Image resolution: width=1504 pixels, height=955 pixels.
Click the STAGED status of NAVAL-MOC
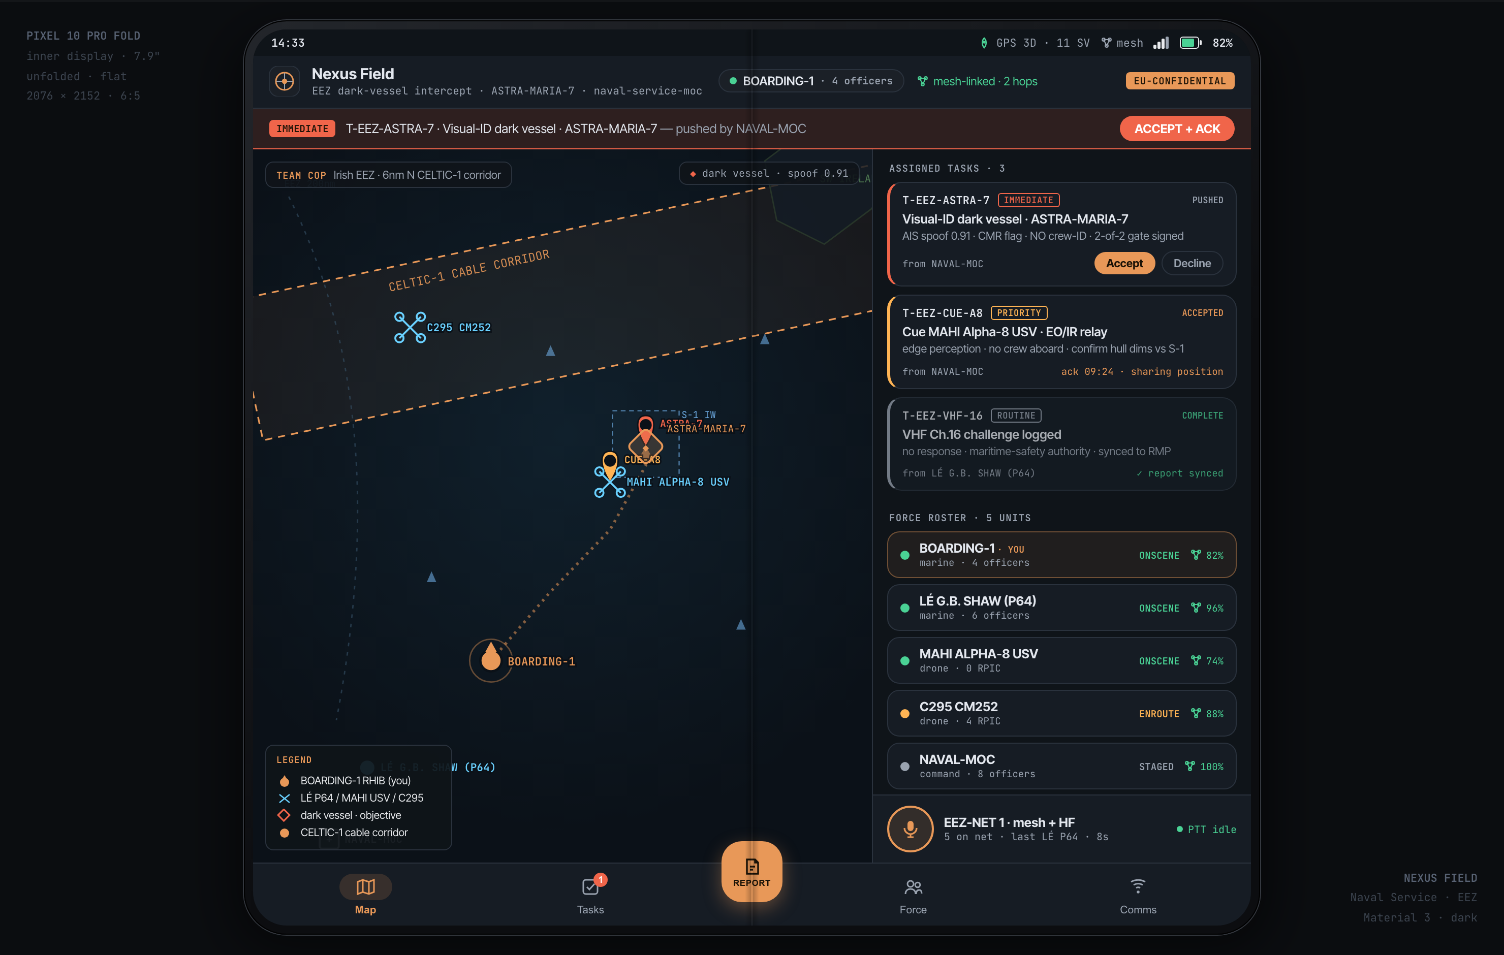[1155, 767]
